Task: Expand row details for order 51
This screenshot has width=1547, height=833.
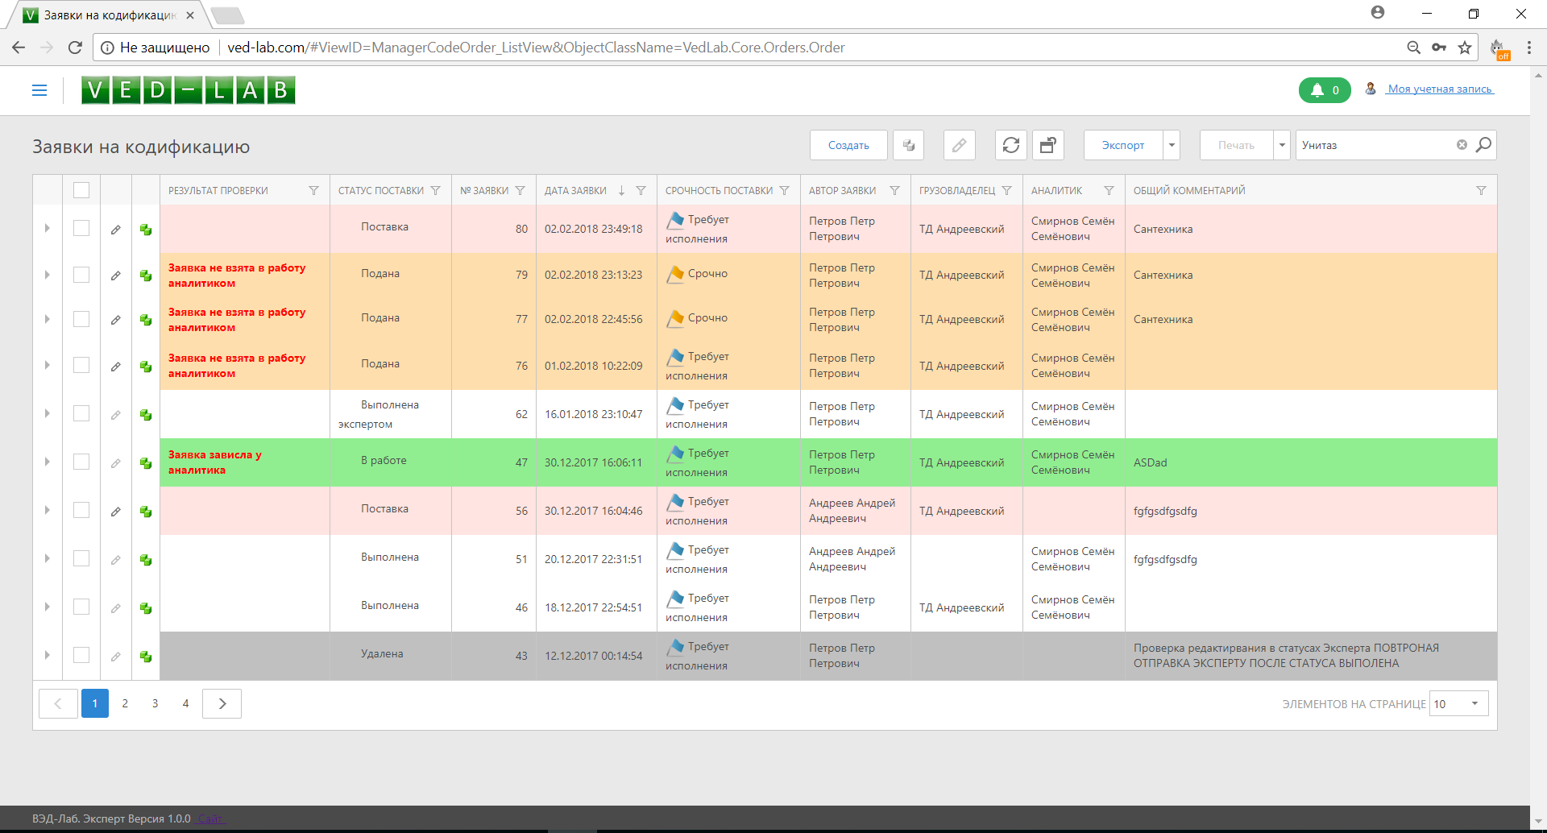Action: pyautogui.click(x=48, y=558)
